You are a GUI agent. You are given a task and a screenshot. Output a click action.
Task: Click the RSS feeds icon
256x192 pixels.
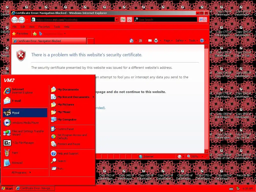(140, 41)
